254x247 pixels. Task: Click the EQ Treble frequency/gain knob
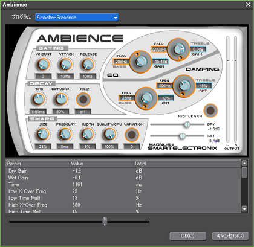(x=178, y=49)
